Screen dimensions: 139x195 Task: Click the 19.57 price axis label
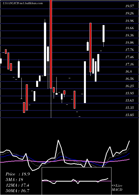click(x=130, y=6)
